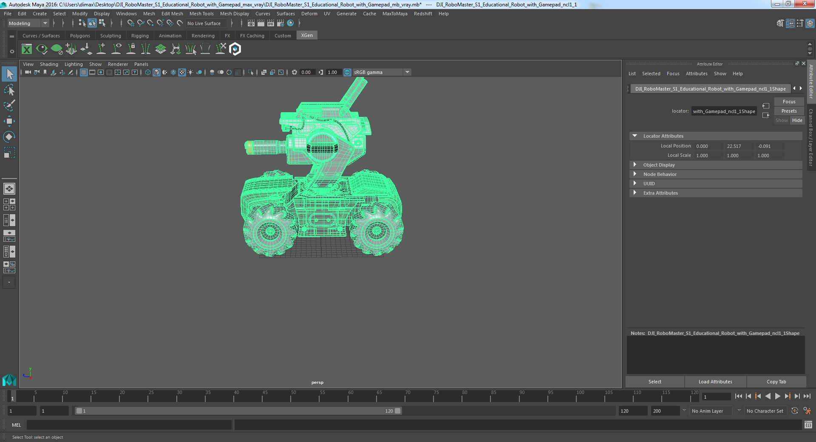
Task: Collapse the Locator Attributes section
Action: pos(635,136)
